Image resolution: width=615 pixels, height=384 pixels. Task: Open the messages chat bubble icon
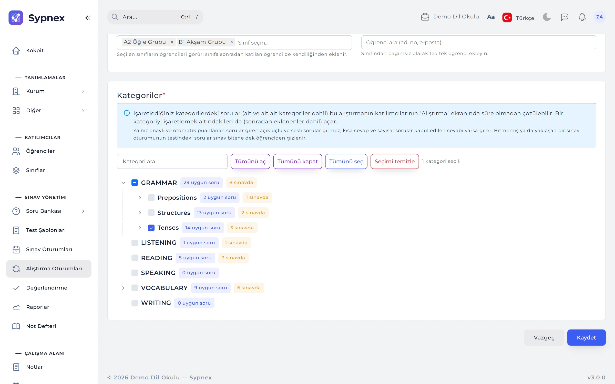[x=565, y=17]
